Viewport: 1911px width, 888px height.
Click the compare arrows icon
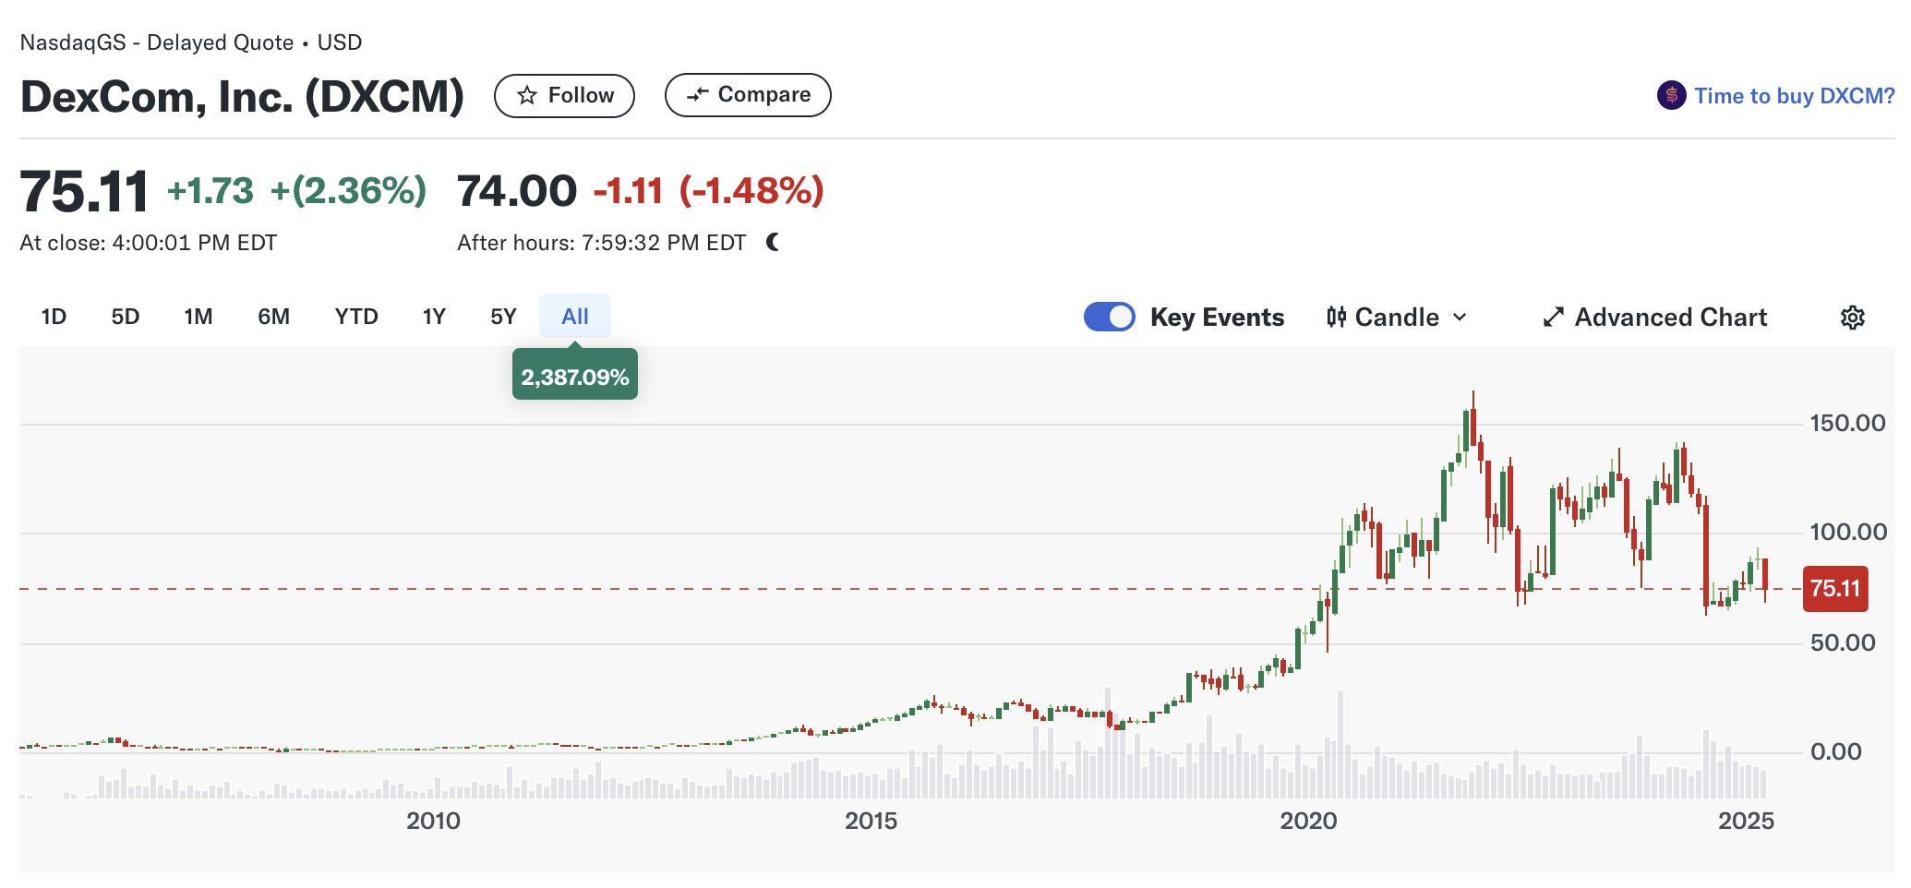pos(698,95)
